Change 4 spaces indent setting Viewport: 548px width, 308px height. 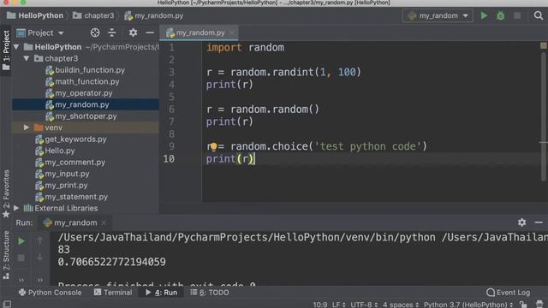pyautogui.click(x=401, y=305)
